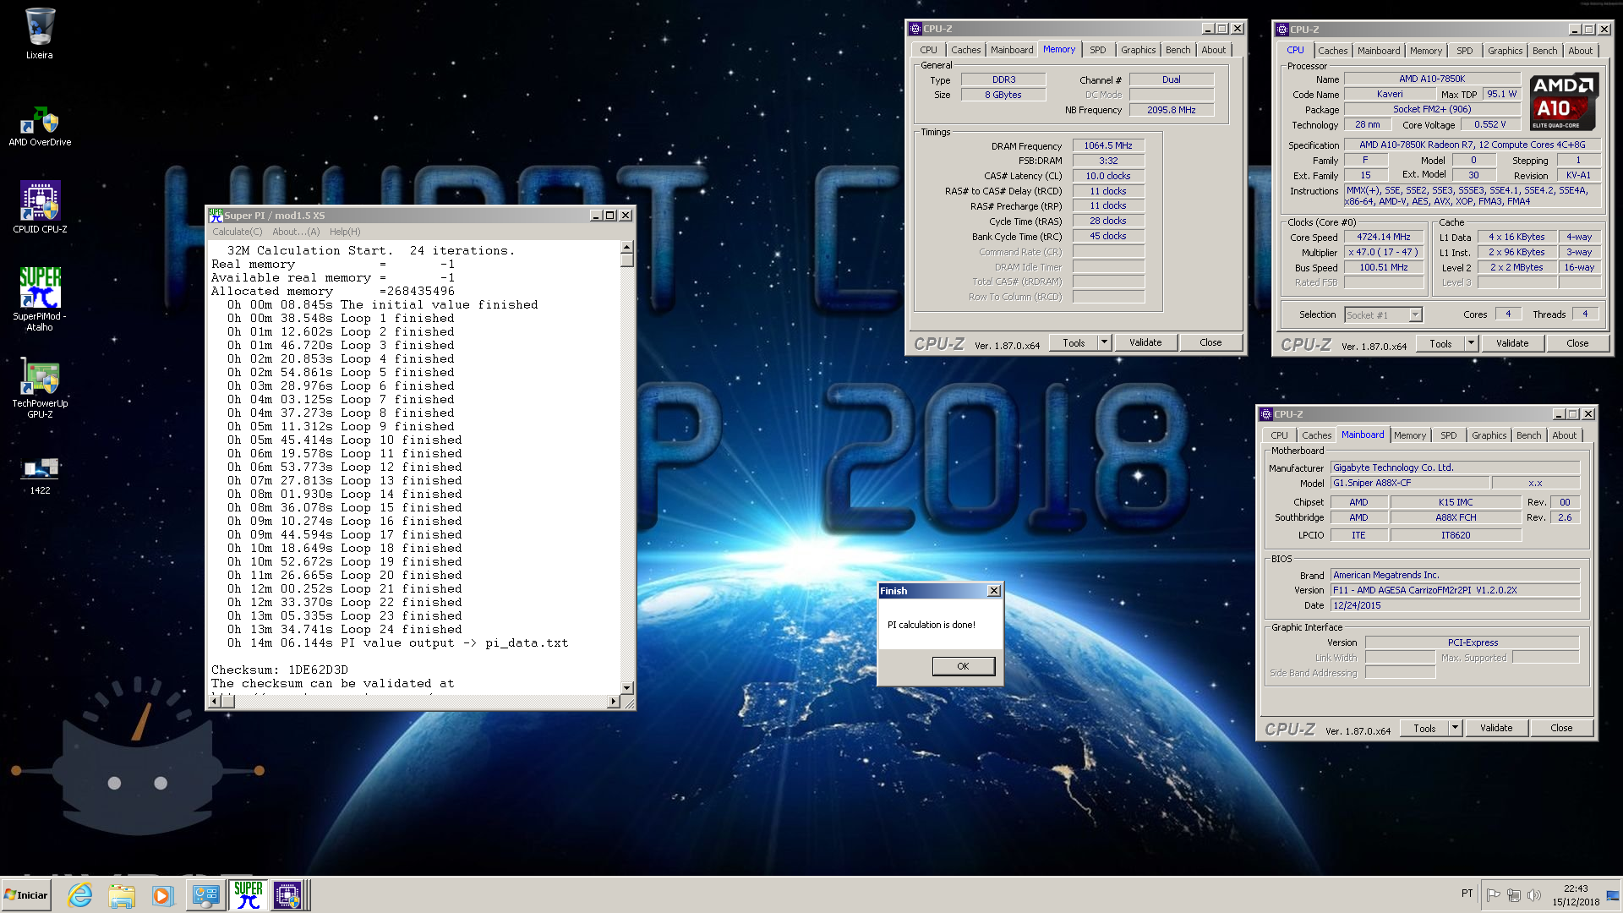Select Caches tab in Mainboard CPU-Z window
The height and width of the screenshot is (913, 1623).
1316,435
